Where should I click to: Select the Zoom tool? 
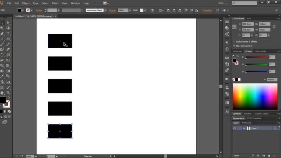(x=8, y=93)
